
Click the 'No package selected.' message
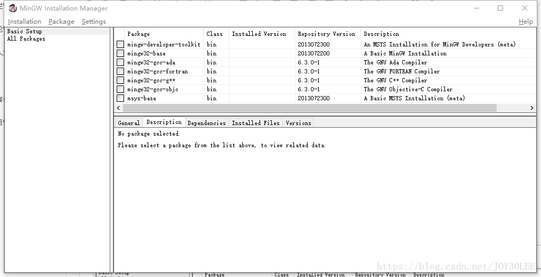coord(149,133)
